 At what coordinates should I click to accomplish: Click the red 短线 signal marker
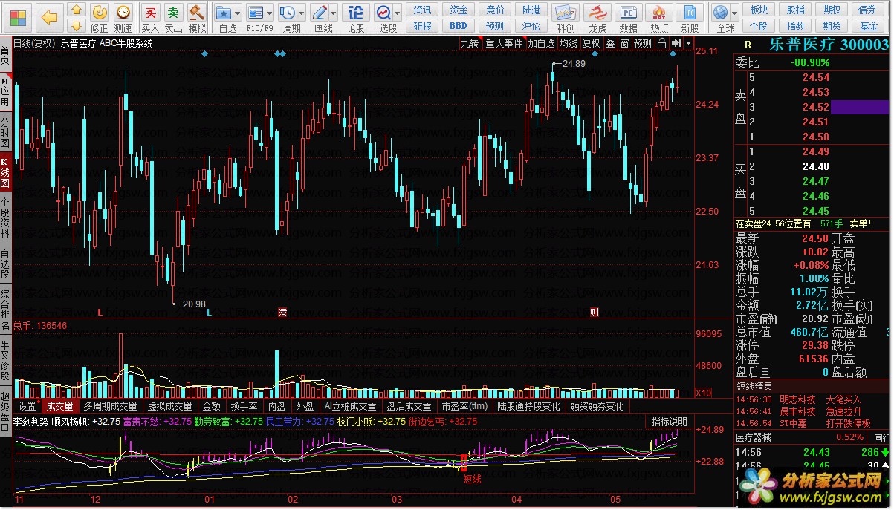coord(472,479)
